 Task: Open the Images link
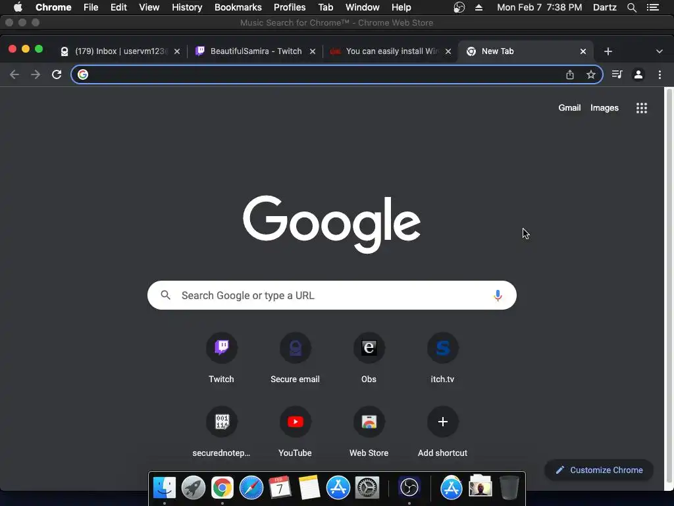tap(604, 108)
